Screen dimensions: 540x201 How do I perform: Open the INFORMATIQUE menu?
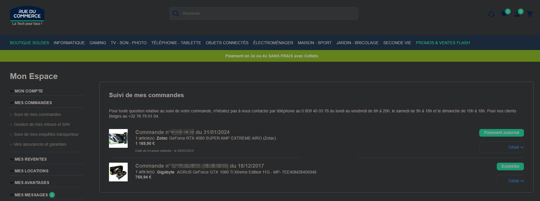pyautogui.click(x=69, y=43)
